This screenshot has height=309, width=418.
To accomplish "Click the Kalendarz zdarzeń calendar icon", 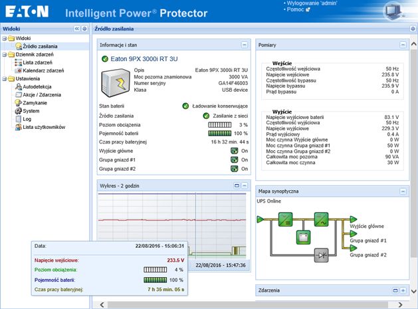I will 19,70.
